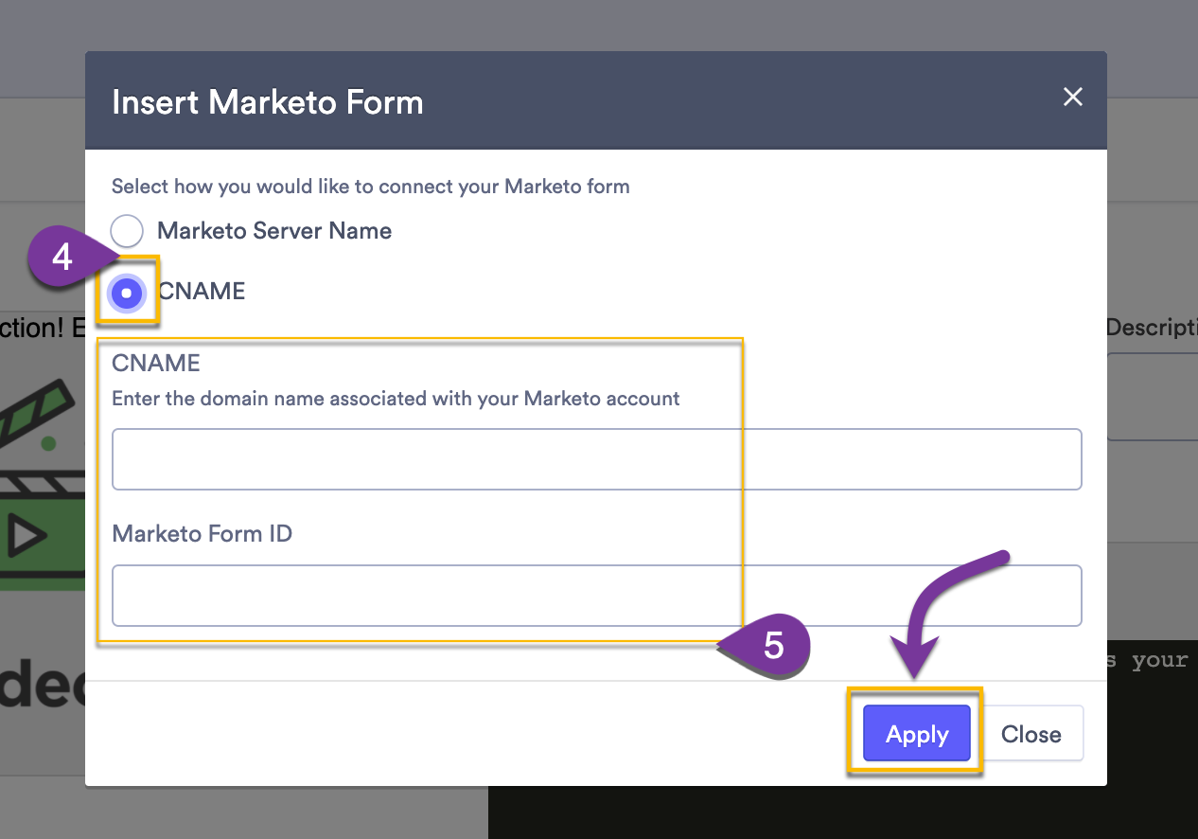Select the Marketo Server Name radio option
The width and height of the screenshot is (1198, 839).
(x=127, y=231)
